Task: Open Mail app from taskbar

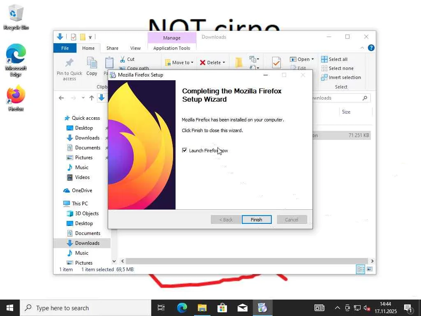Action: tap(242, 308)
